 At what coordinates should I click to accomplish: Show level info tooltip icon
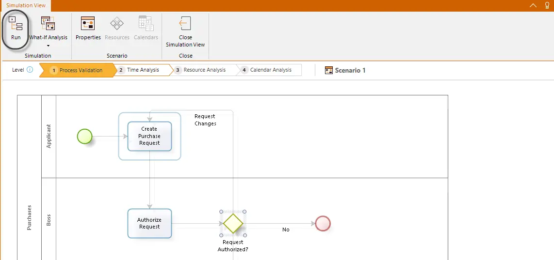click(x=30, y=70)
